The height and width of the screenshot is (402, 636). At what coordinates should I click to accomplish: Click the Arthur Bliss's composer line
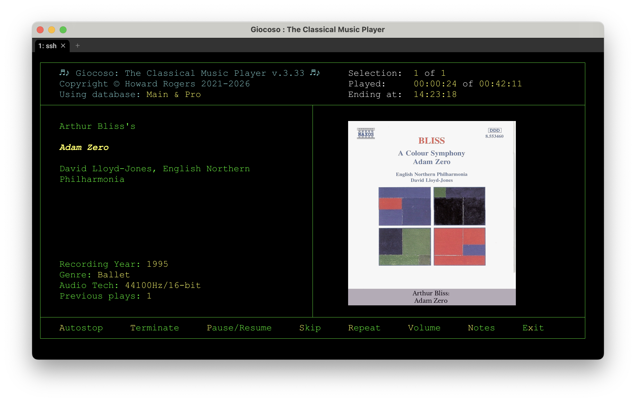pos(97,126)
